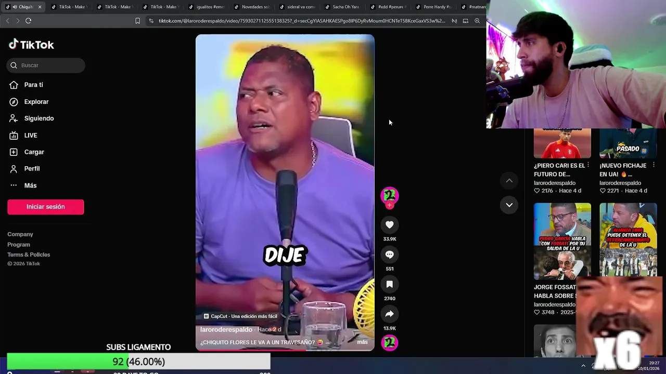Follow the creator using the plus badge
Image resolution: width=666 pixels, height=374 pixels.
tap(389, 205)
